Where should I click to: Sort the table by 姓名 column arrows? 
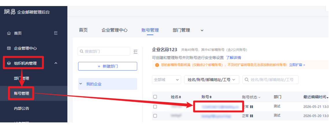[x=180, y=97]
